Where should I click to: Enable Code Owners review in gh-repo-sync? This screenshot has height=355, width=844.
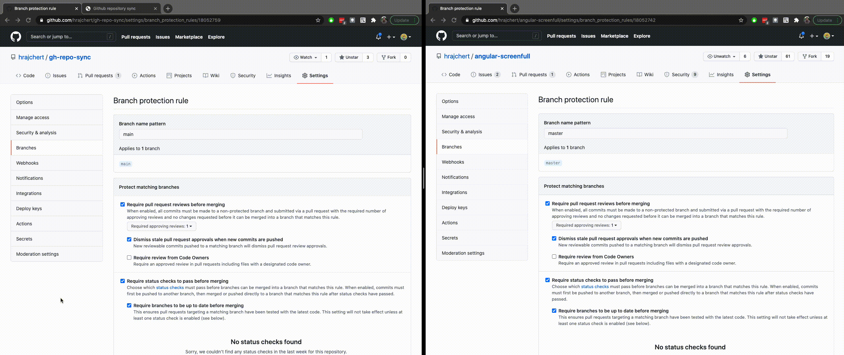(129, 258)
